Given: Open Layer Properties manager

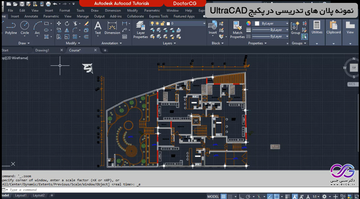Looking at the screenshot, I should (x=140, y=30).
